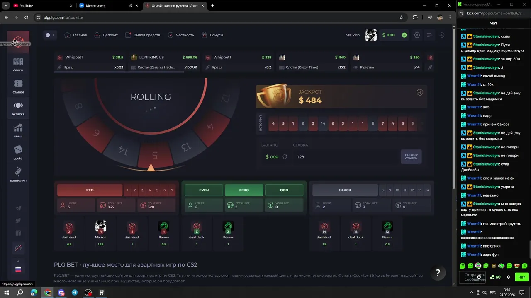
Task: Click the Kick chat message input field
Action: coord(473,277)
